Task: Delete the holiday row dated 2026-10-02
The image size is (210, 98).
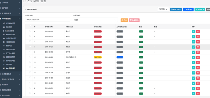Action: click(x=198, y=37)
